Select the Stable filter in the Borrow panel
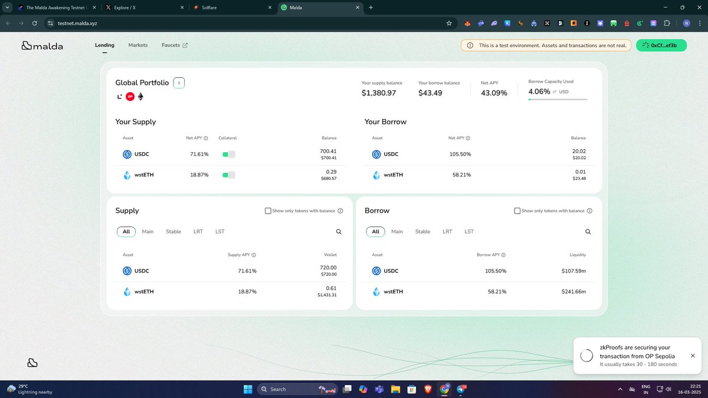The image size is (708, 398). (423, 232)
